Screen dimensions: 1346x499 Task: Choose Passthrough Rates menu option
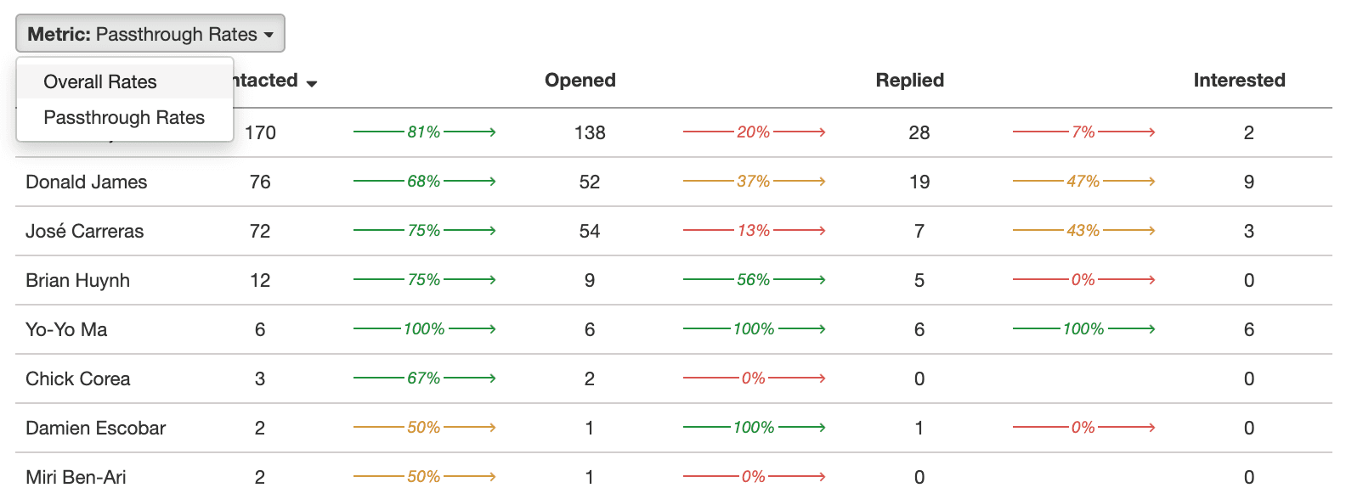(x=124, y=117)
